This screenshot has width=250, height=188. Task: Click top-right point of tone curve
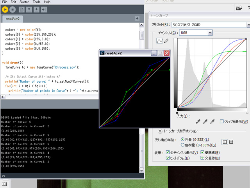(x=246, y=39)
